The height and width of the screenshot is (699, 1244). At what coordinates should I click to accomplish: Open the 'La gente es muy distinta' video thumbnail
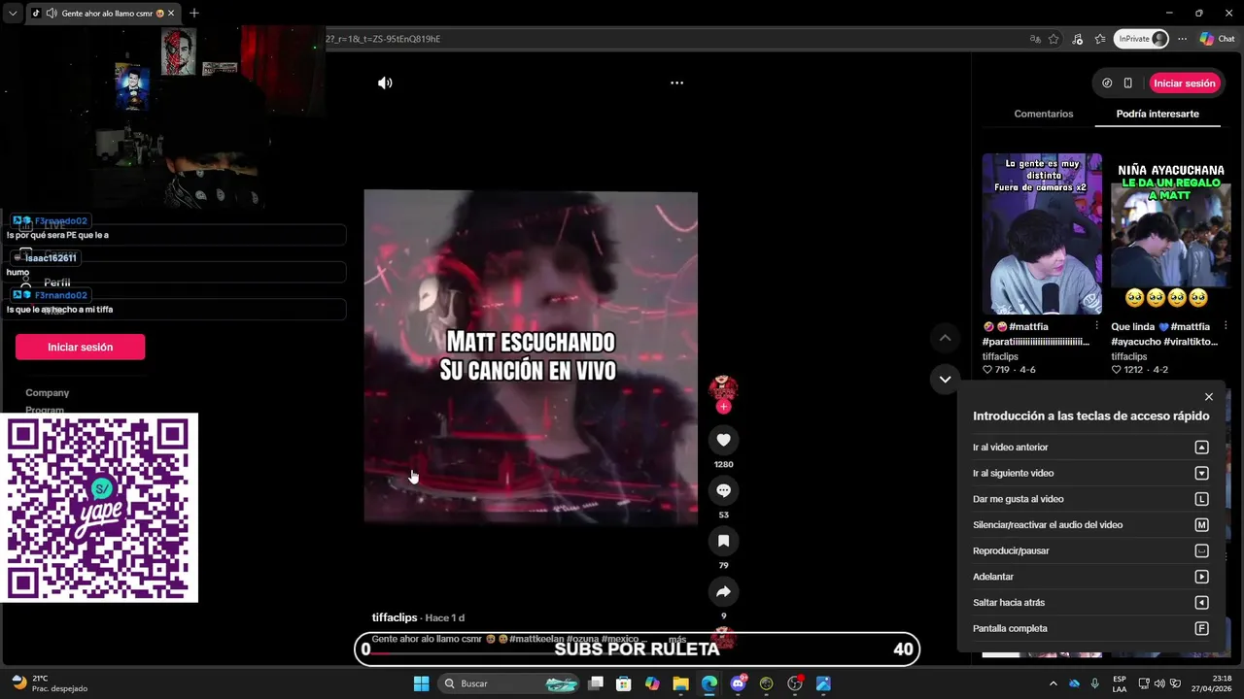[1042, 234]
